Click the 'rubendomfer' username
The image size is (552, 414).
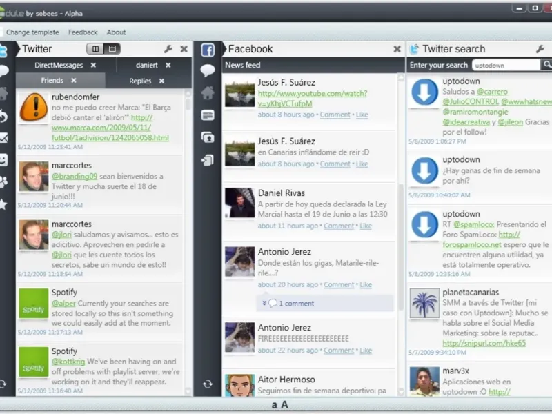(x=75, y=97)
